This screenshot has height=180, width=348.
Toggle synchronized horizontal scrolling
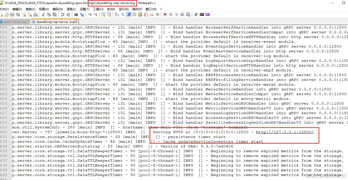click(x=109, y=15)
